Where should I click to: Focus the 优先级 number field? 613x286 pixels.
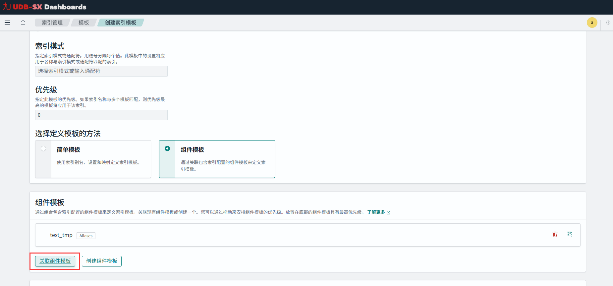(101, 115)
